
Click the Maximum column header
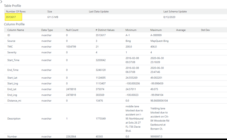pos(156,30)
